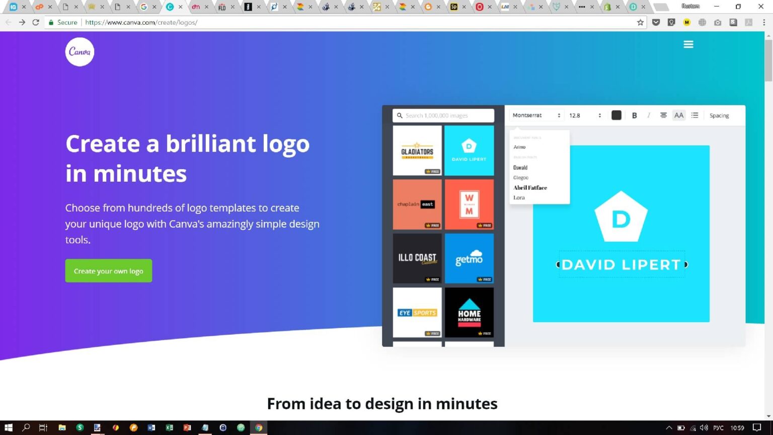The height and width of the screenshot is (435, 773).
Task: Open the Windows Start menu
Action: click(8, 427)
